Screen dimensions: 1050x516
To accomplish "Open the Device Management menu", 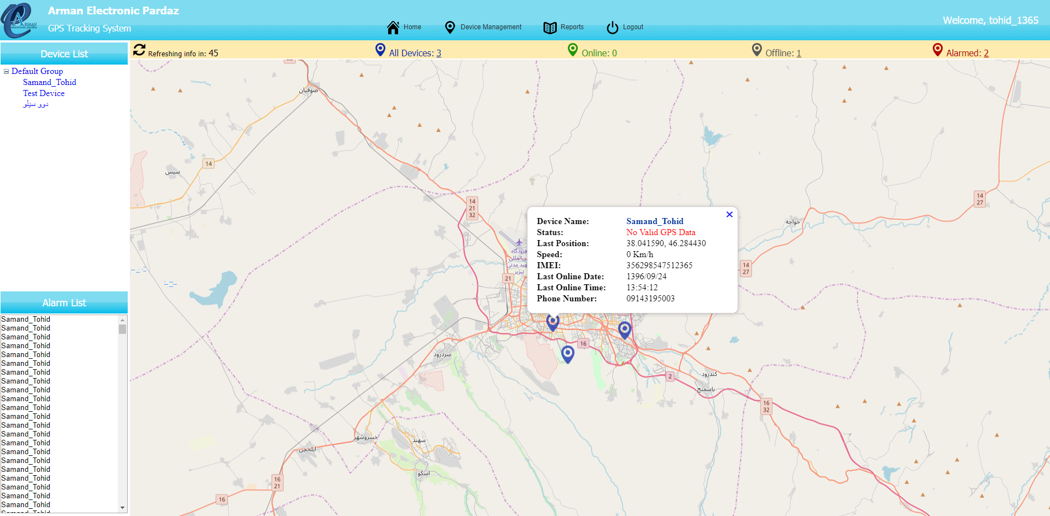I will 490,27.
